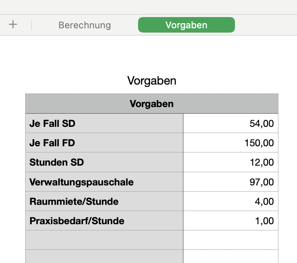Click the cell containing 150,00
Viewport: 297px width, 263px height.
tap(230, 143)
